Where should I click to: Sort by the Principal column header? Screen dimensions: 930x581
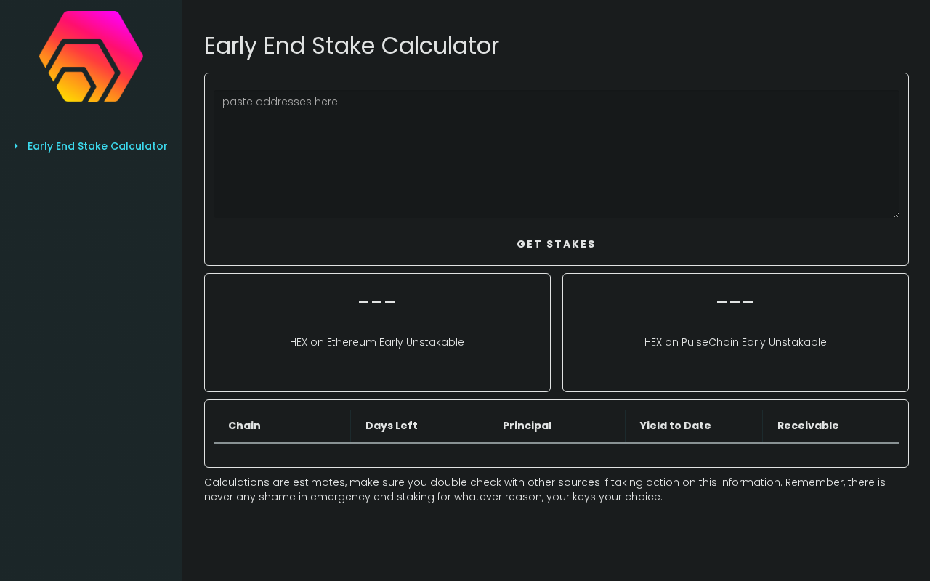(x=527, y=426)
